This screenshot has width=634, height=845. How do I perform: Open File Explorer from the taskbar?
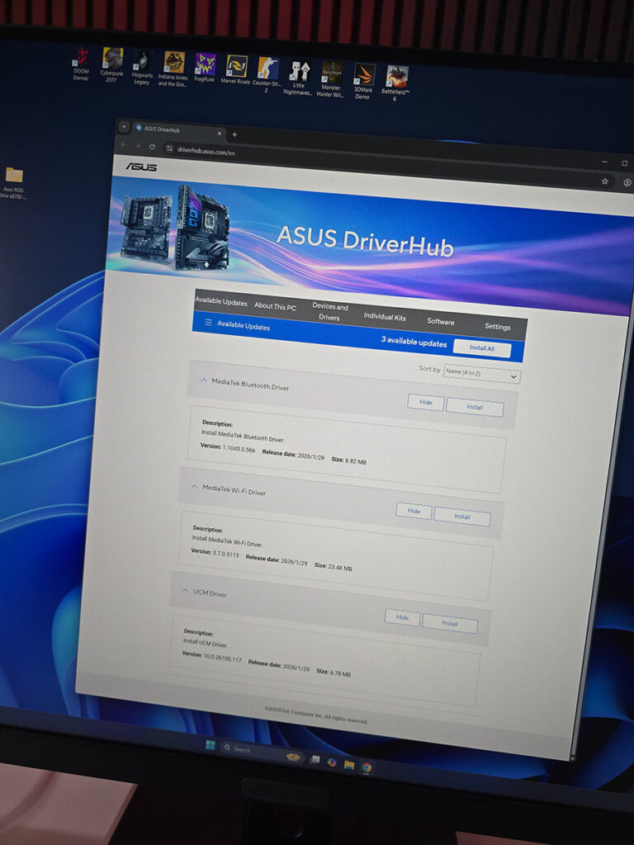tap(349, 764)
